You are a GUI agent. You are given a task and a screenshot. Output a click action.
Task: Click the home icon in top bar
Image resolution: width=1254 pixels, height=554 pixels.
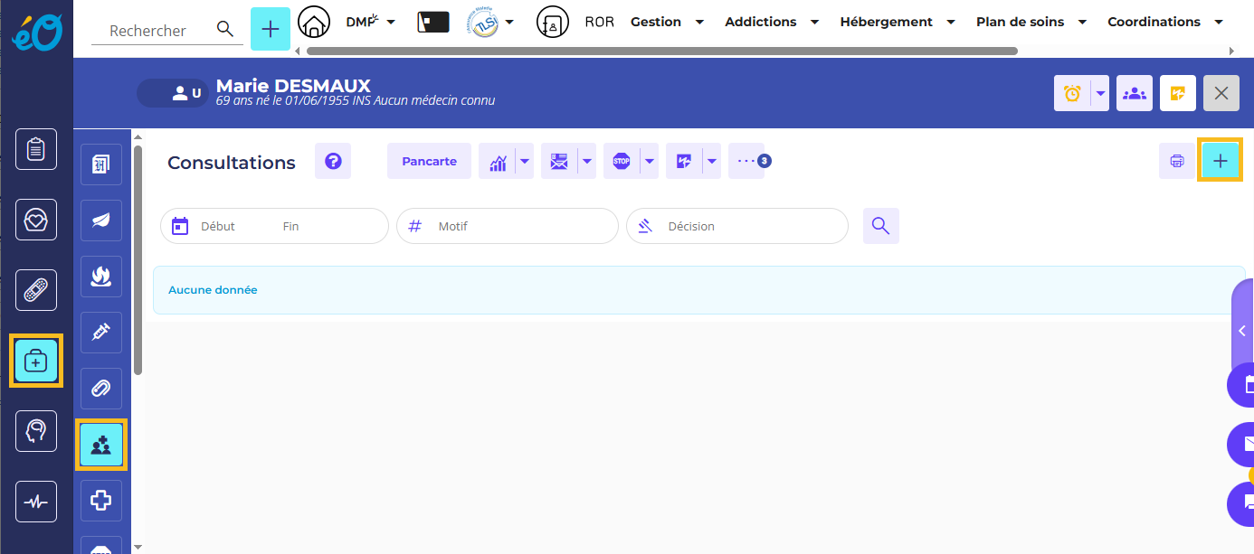[x=314, y=22]
